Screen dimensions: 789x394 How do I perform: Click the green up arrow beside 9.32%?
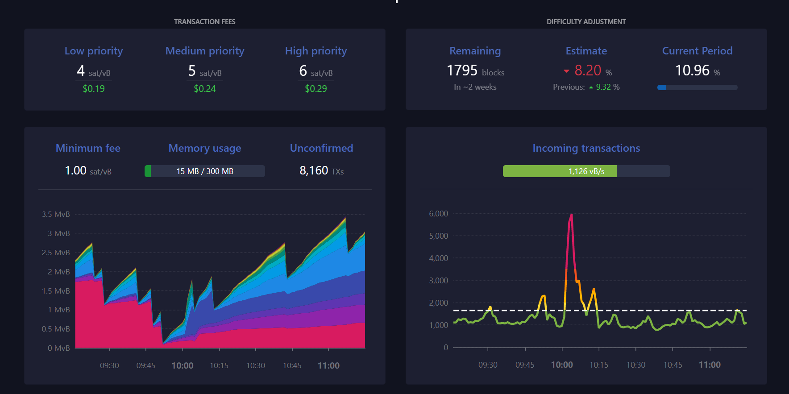coord(591,87)
